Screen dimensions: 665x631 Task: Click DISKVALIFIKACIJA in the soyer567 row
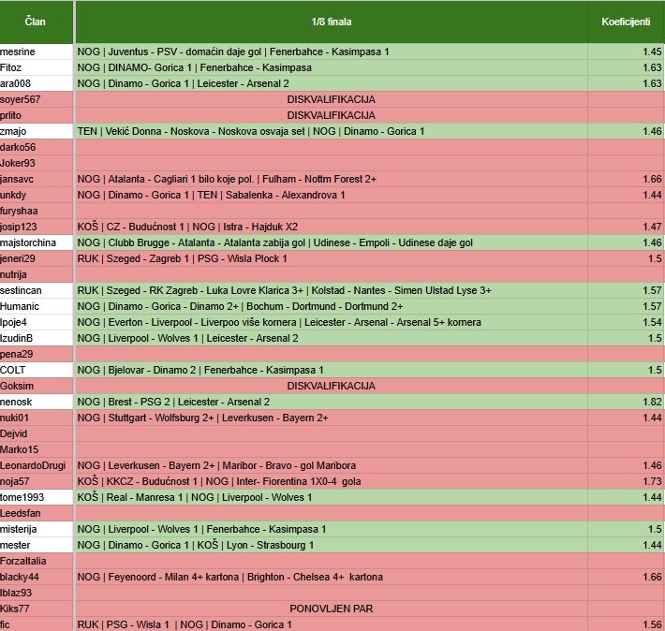332,99
